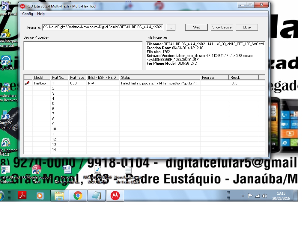This screenshot has height=230, width=307.
Task: Open the Windows Media Player taskbar icon
Action: [40, 196]
